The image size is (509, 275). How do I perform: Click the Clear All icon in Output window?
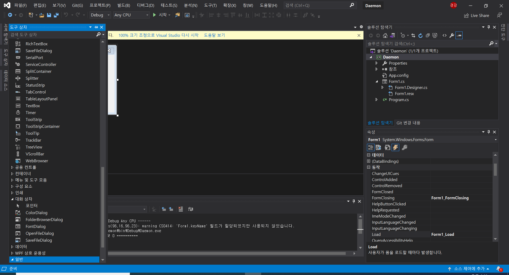click(181, 209)
